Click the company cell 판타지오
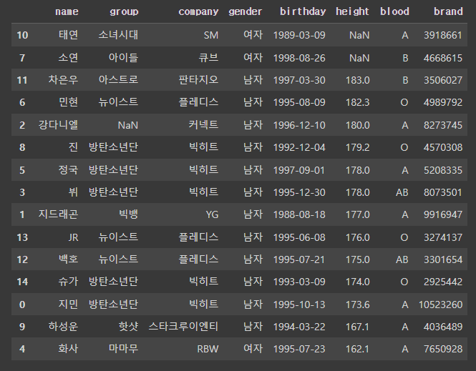This screenshot has width=476, height=371. (x=198, y=80)
